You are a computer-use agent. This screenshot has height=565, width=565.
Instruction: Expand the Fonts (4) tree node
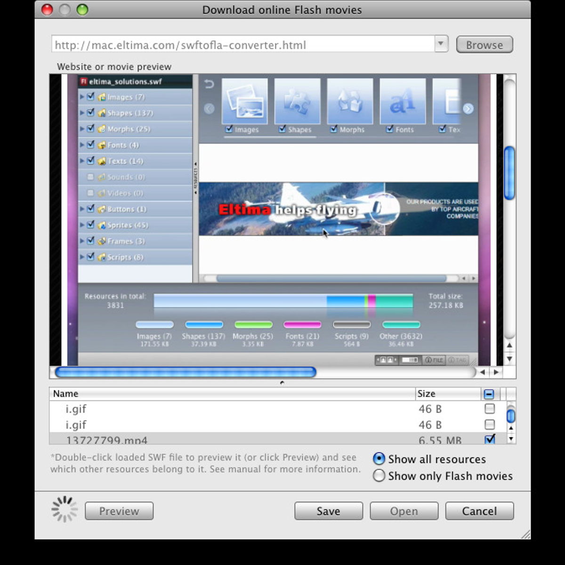click(82, 145)
